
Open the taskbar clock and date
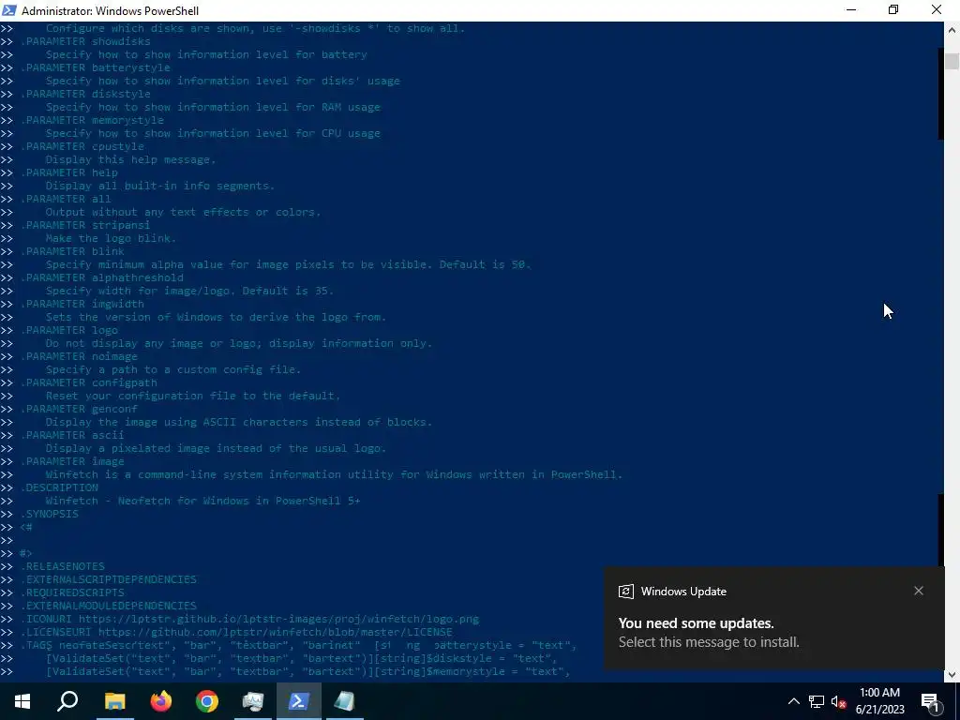tap(879, 701)
